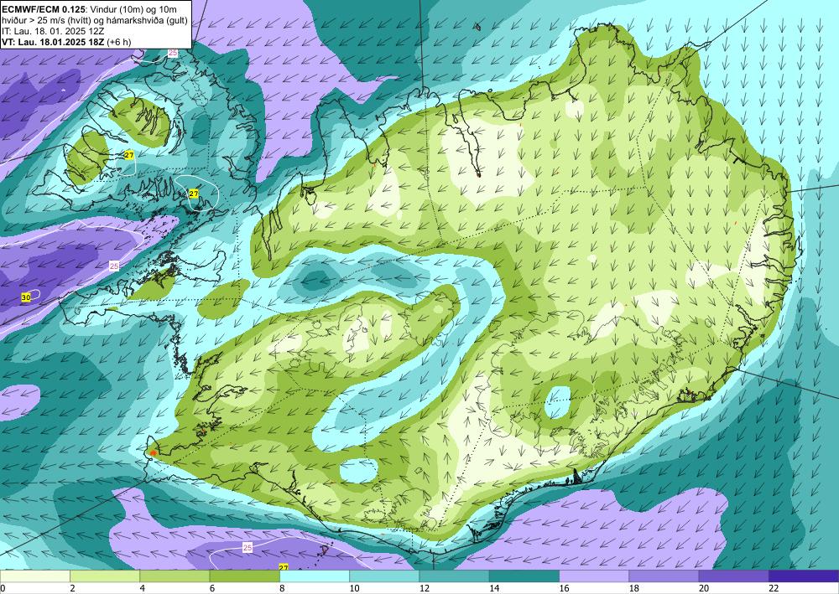This screenshot has width=839, height=594.
Task: Pick the 12–14 m/s teal legend swatch
Action: (x=454, y=576)
